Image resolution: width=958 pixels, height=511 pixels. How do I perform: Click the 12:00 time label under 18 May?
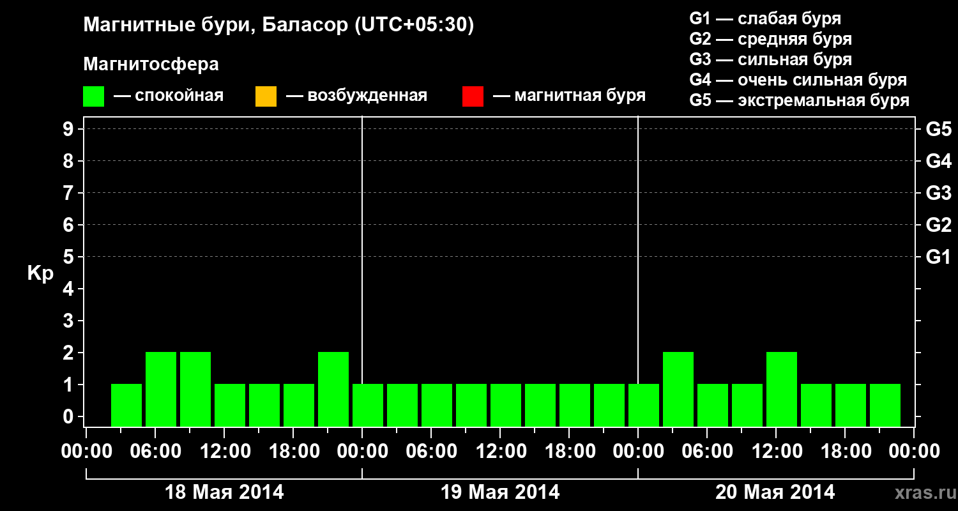(224, 452)
